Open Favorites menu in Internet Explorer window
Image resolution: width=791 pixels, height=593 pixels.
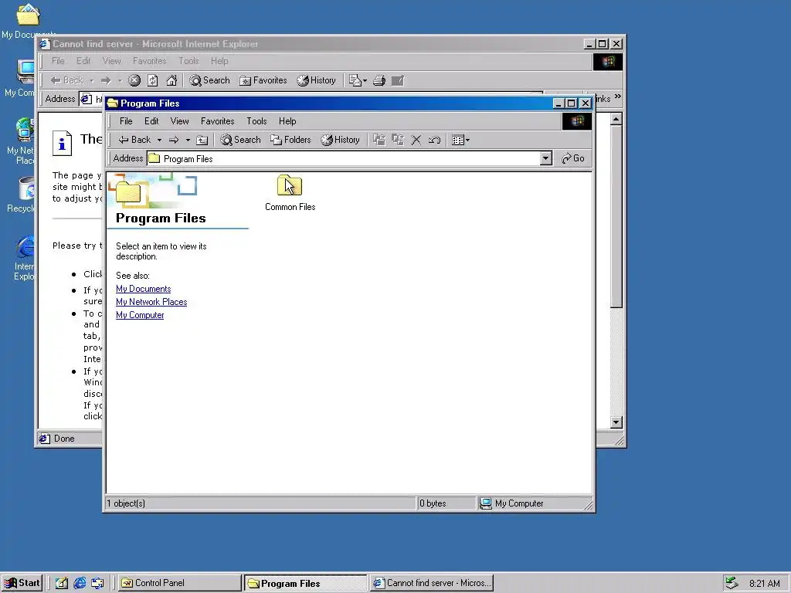(149, 61)
